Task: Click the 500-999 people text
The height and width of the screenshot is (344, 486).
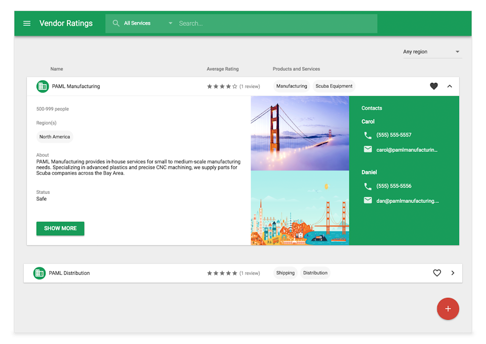Action: [x=53, y=109]
